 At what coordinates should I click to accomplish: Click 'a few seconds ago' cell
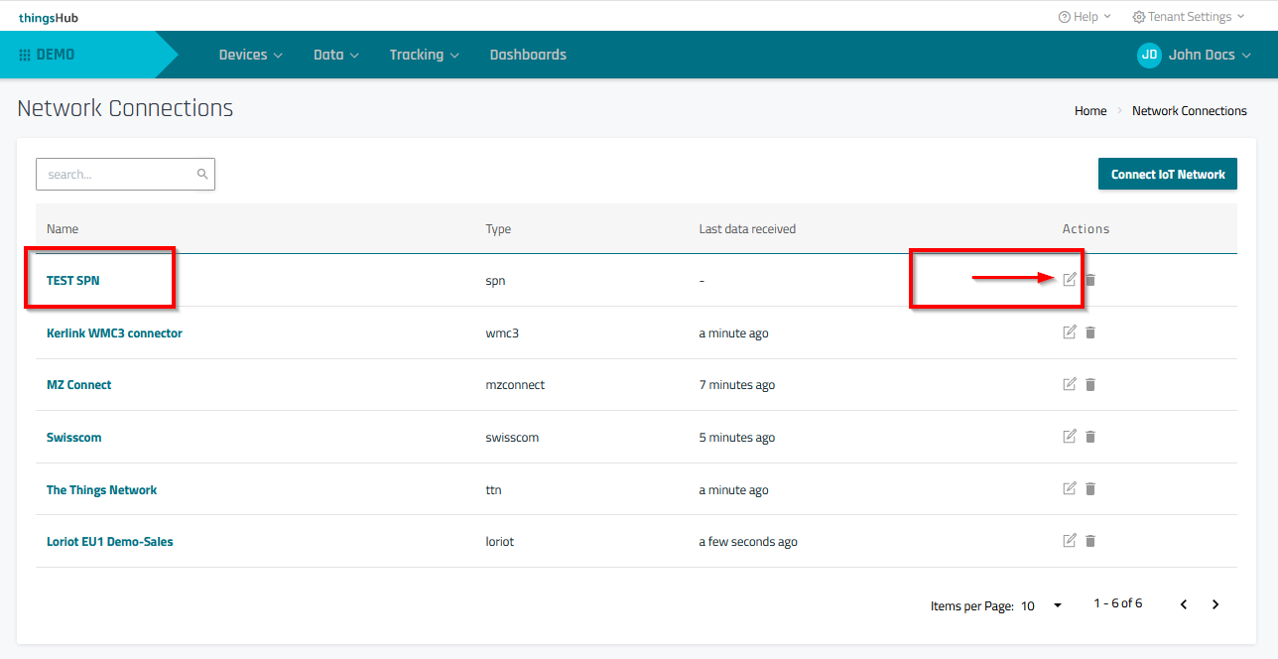tap(748, 542)
